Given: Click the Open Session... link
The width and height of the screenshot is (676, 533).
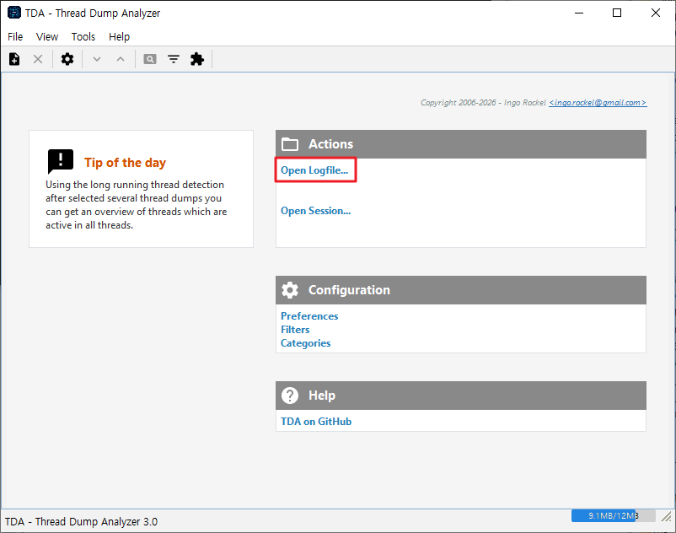Looking at the screenshot, I should [x=315, y=211].
